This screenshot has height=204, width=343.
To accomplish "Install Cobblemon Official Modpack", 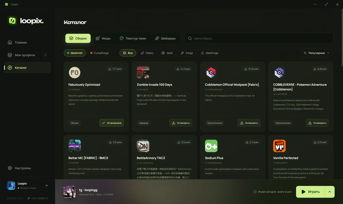I will pyautogui.click(x=249, y=123).
